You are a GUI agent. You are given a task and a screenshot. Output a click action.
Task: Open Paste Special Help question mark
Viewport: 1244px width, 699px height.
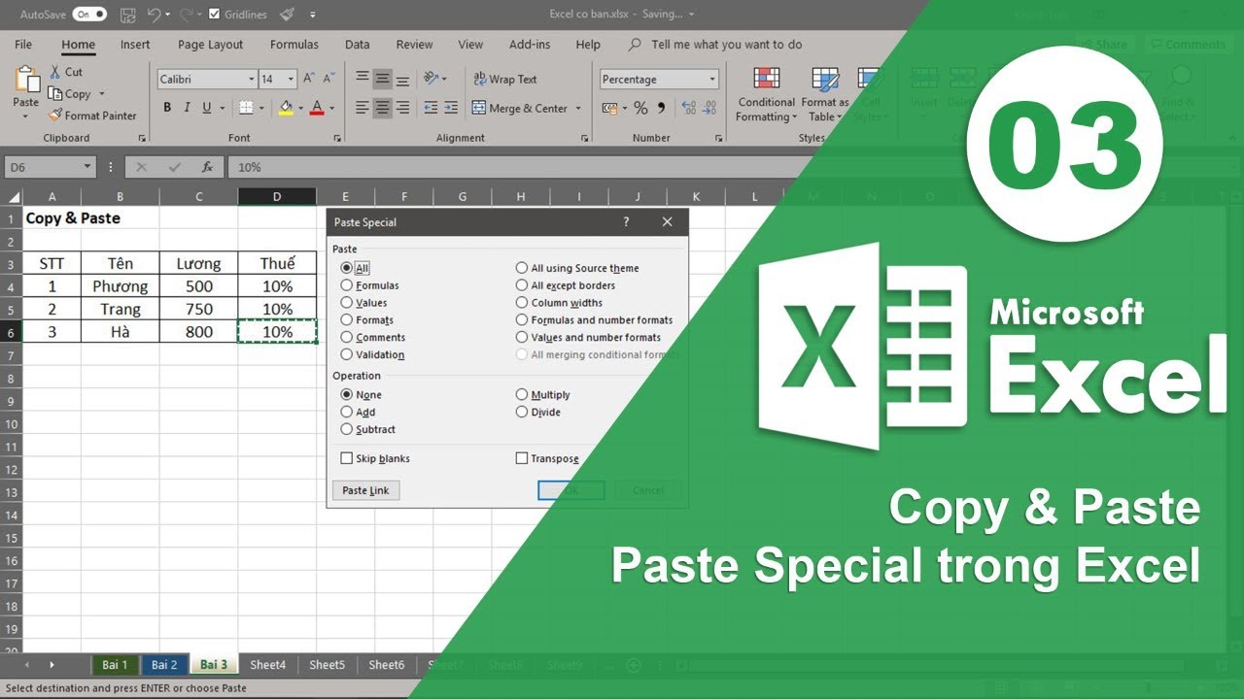pos(626,221)
